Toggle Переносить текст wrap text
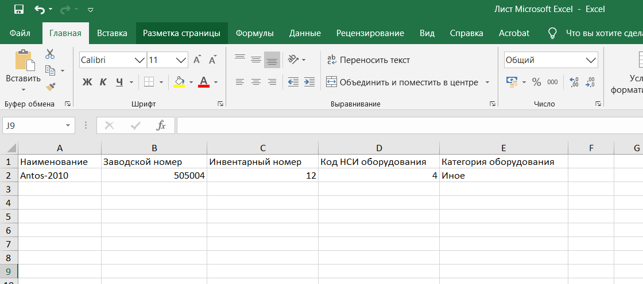 (368, 60)
